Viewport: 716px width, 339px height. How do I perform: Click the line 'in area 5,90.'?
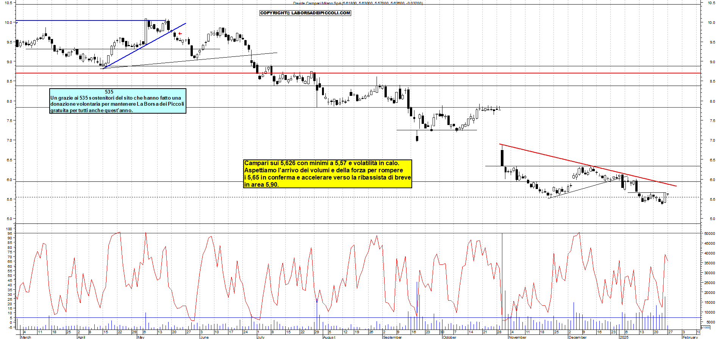[261, 185]
